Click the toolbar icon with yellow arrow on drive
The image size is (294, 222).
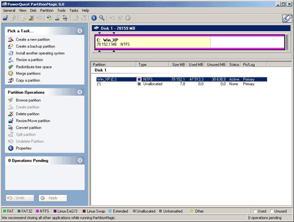(49, 18)
